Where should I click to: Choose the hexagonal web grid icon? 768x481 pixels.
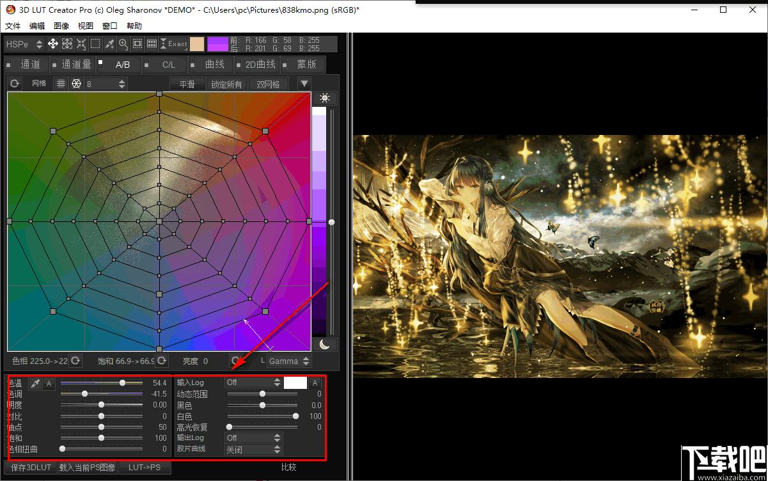tap(77, 84)
